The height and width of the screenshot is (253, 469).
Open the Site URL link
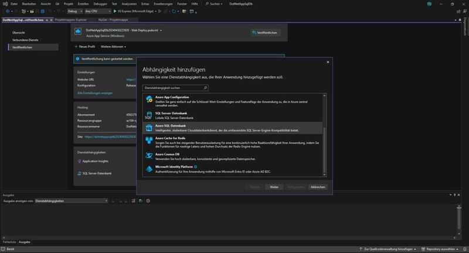pos(110,136)
